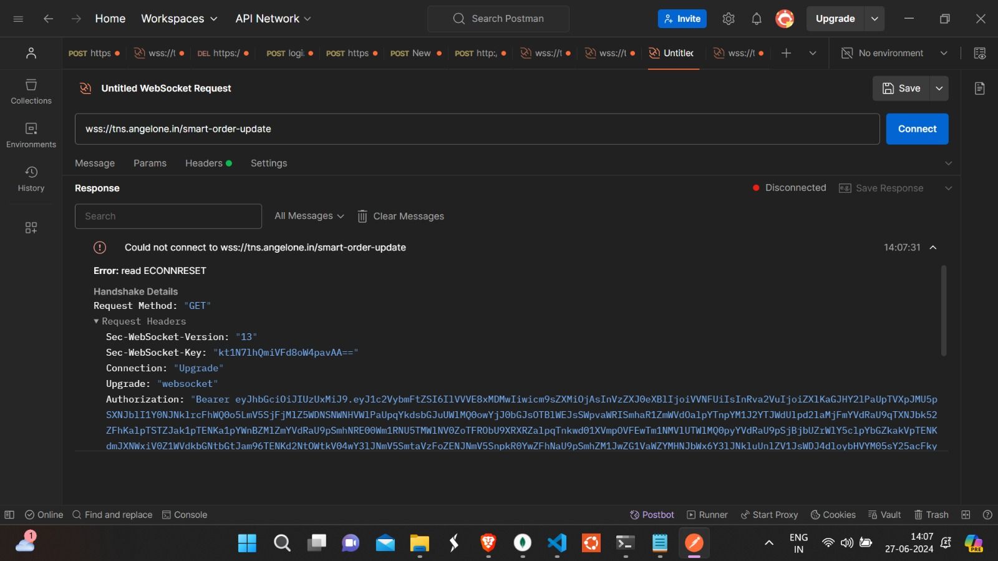This screenshot has height=561, width=998.
Task: Click the Search Postman box
Action: 498,19
